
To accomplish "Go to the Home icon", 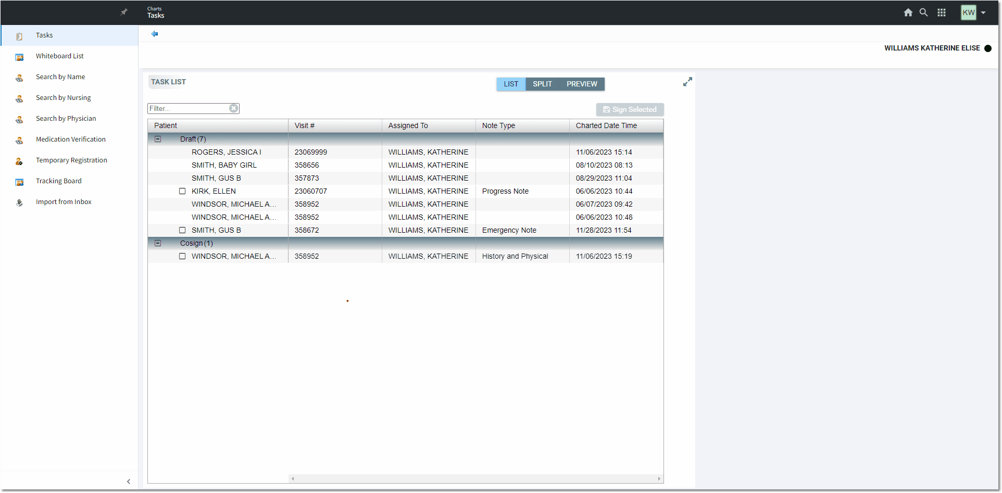I will click(x=908, y=12).
